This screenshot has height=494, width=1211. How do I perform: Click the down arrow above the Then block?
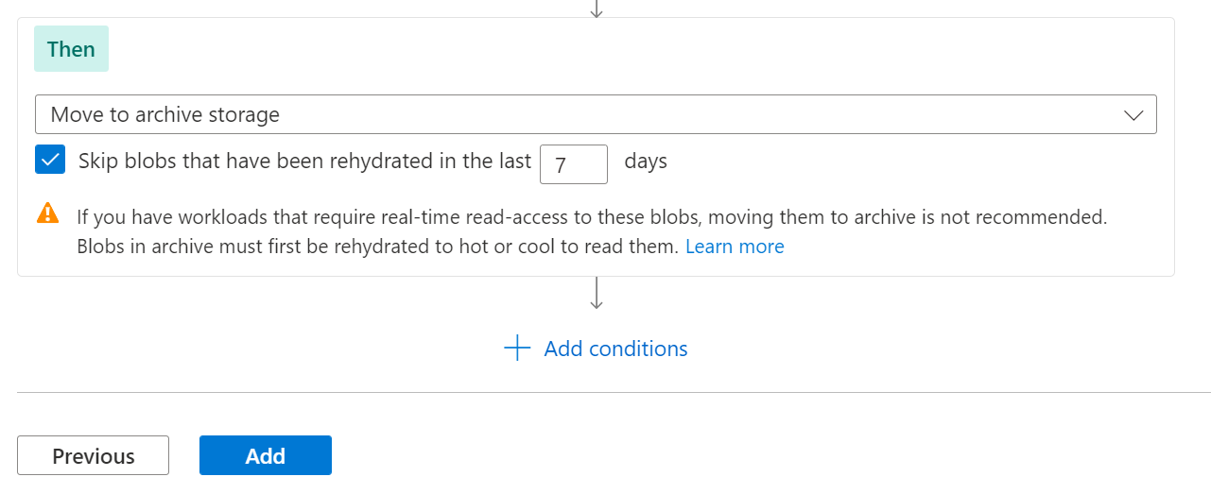click(597, 8)
